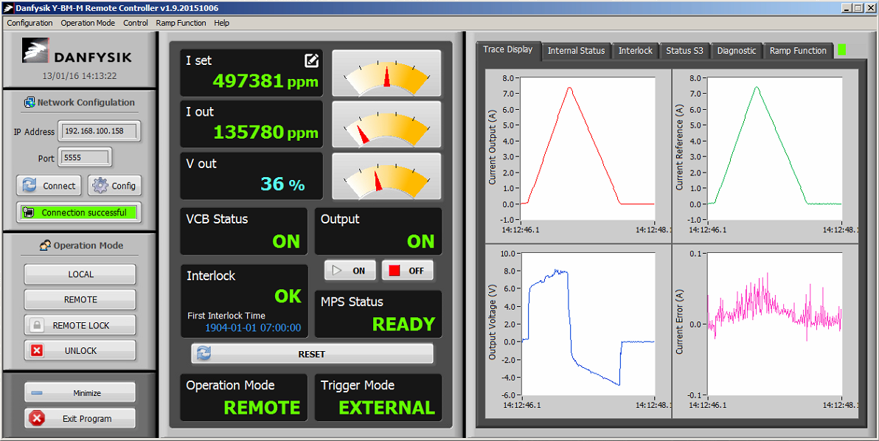This screenshot has height=441, width=879.
Task: Click the gear icon on the Config button
Action: pyautogui.click(x=100, y=186)
